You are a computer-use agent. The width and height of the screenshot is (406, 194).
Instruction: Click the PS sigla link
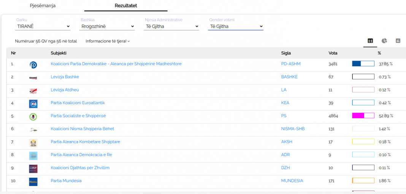(x=284, y=116)
